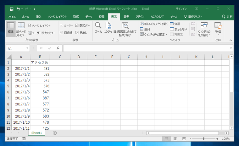Click the reset window position icon
The width and height of the screenshot is (239, 146).
click(193, 34)
